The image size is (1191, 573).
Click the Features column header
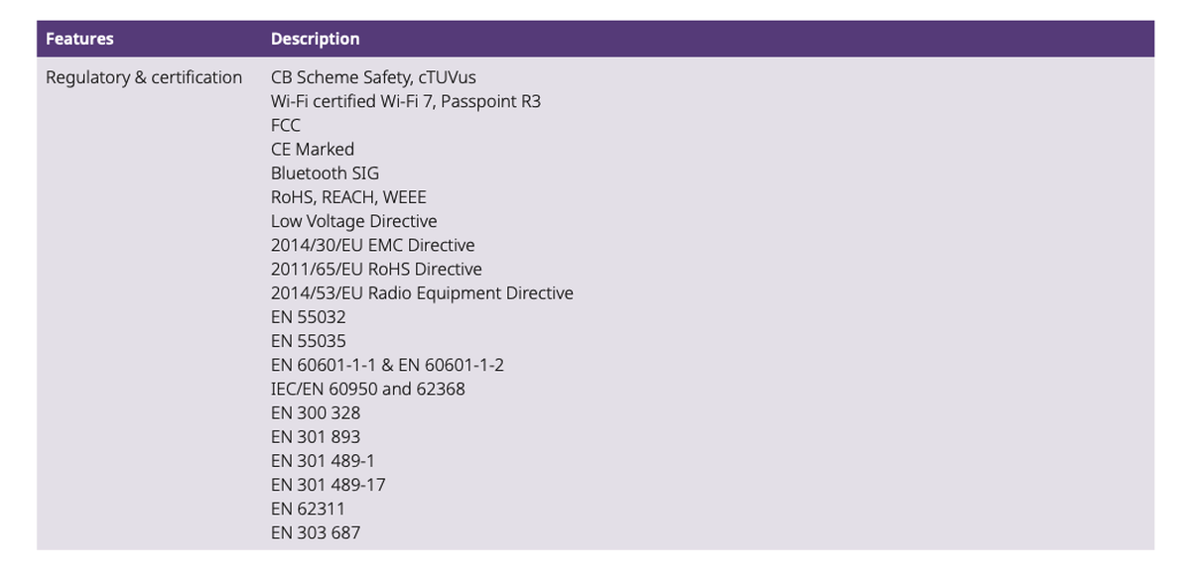pyautogui.click(x=79, y=39)
